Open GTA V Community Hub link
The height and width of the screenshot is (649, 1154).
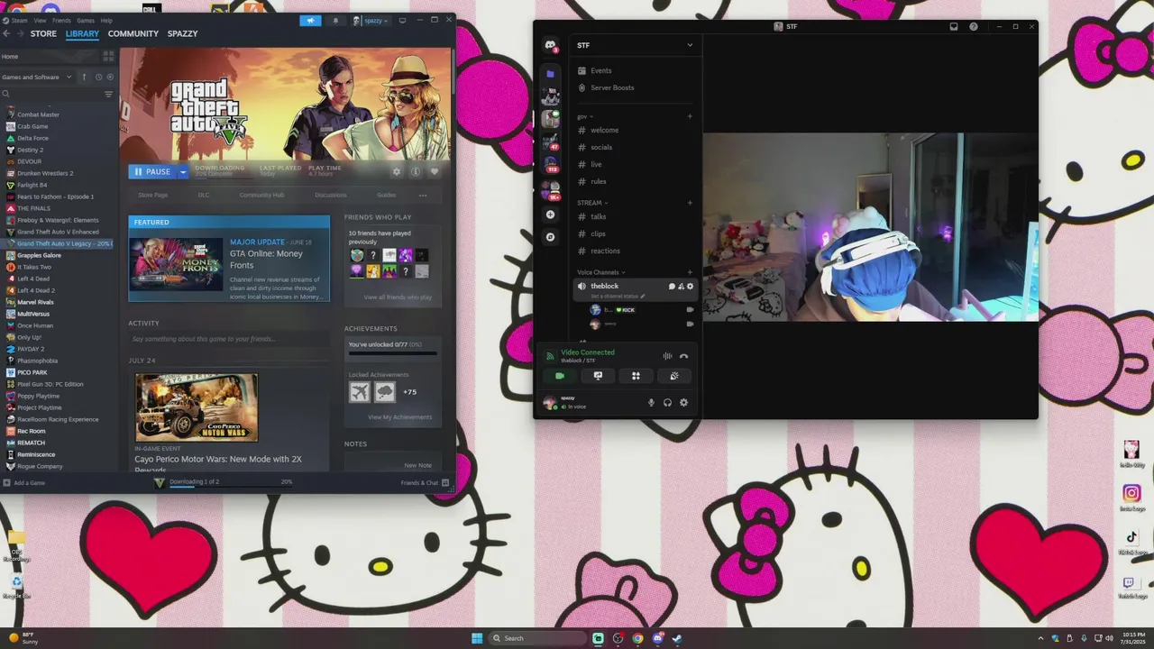(261, 195)
